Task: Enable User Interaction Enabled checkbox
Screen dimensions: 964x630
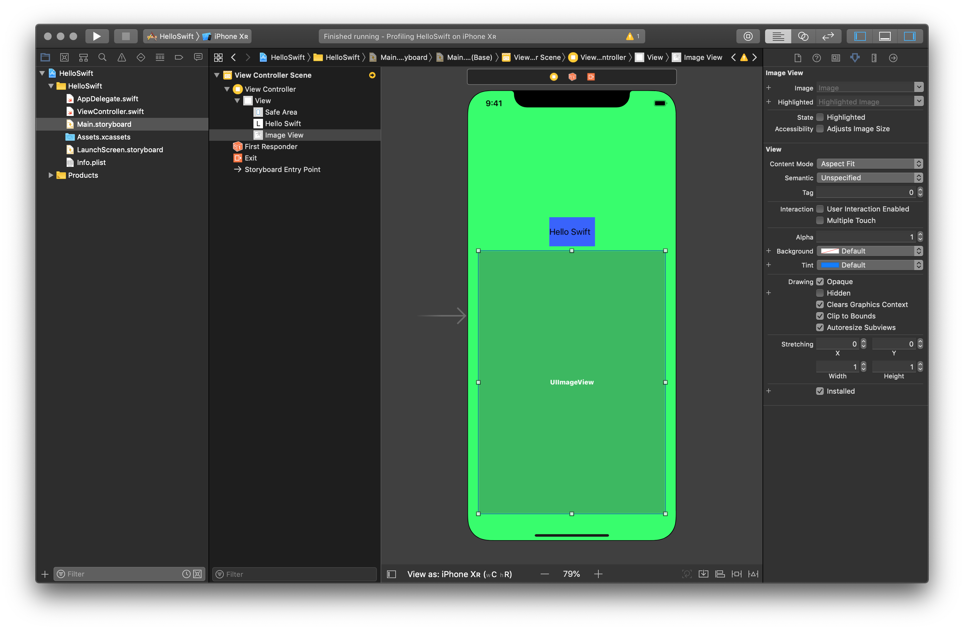Action: point(820,209)
